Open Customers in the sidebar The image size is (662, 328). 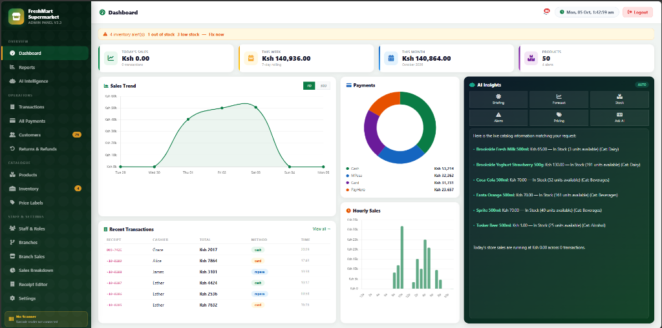pyautogui.click(x=45, y=135)
